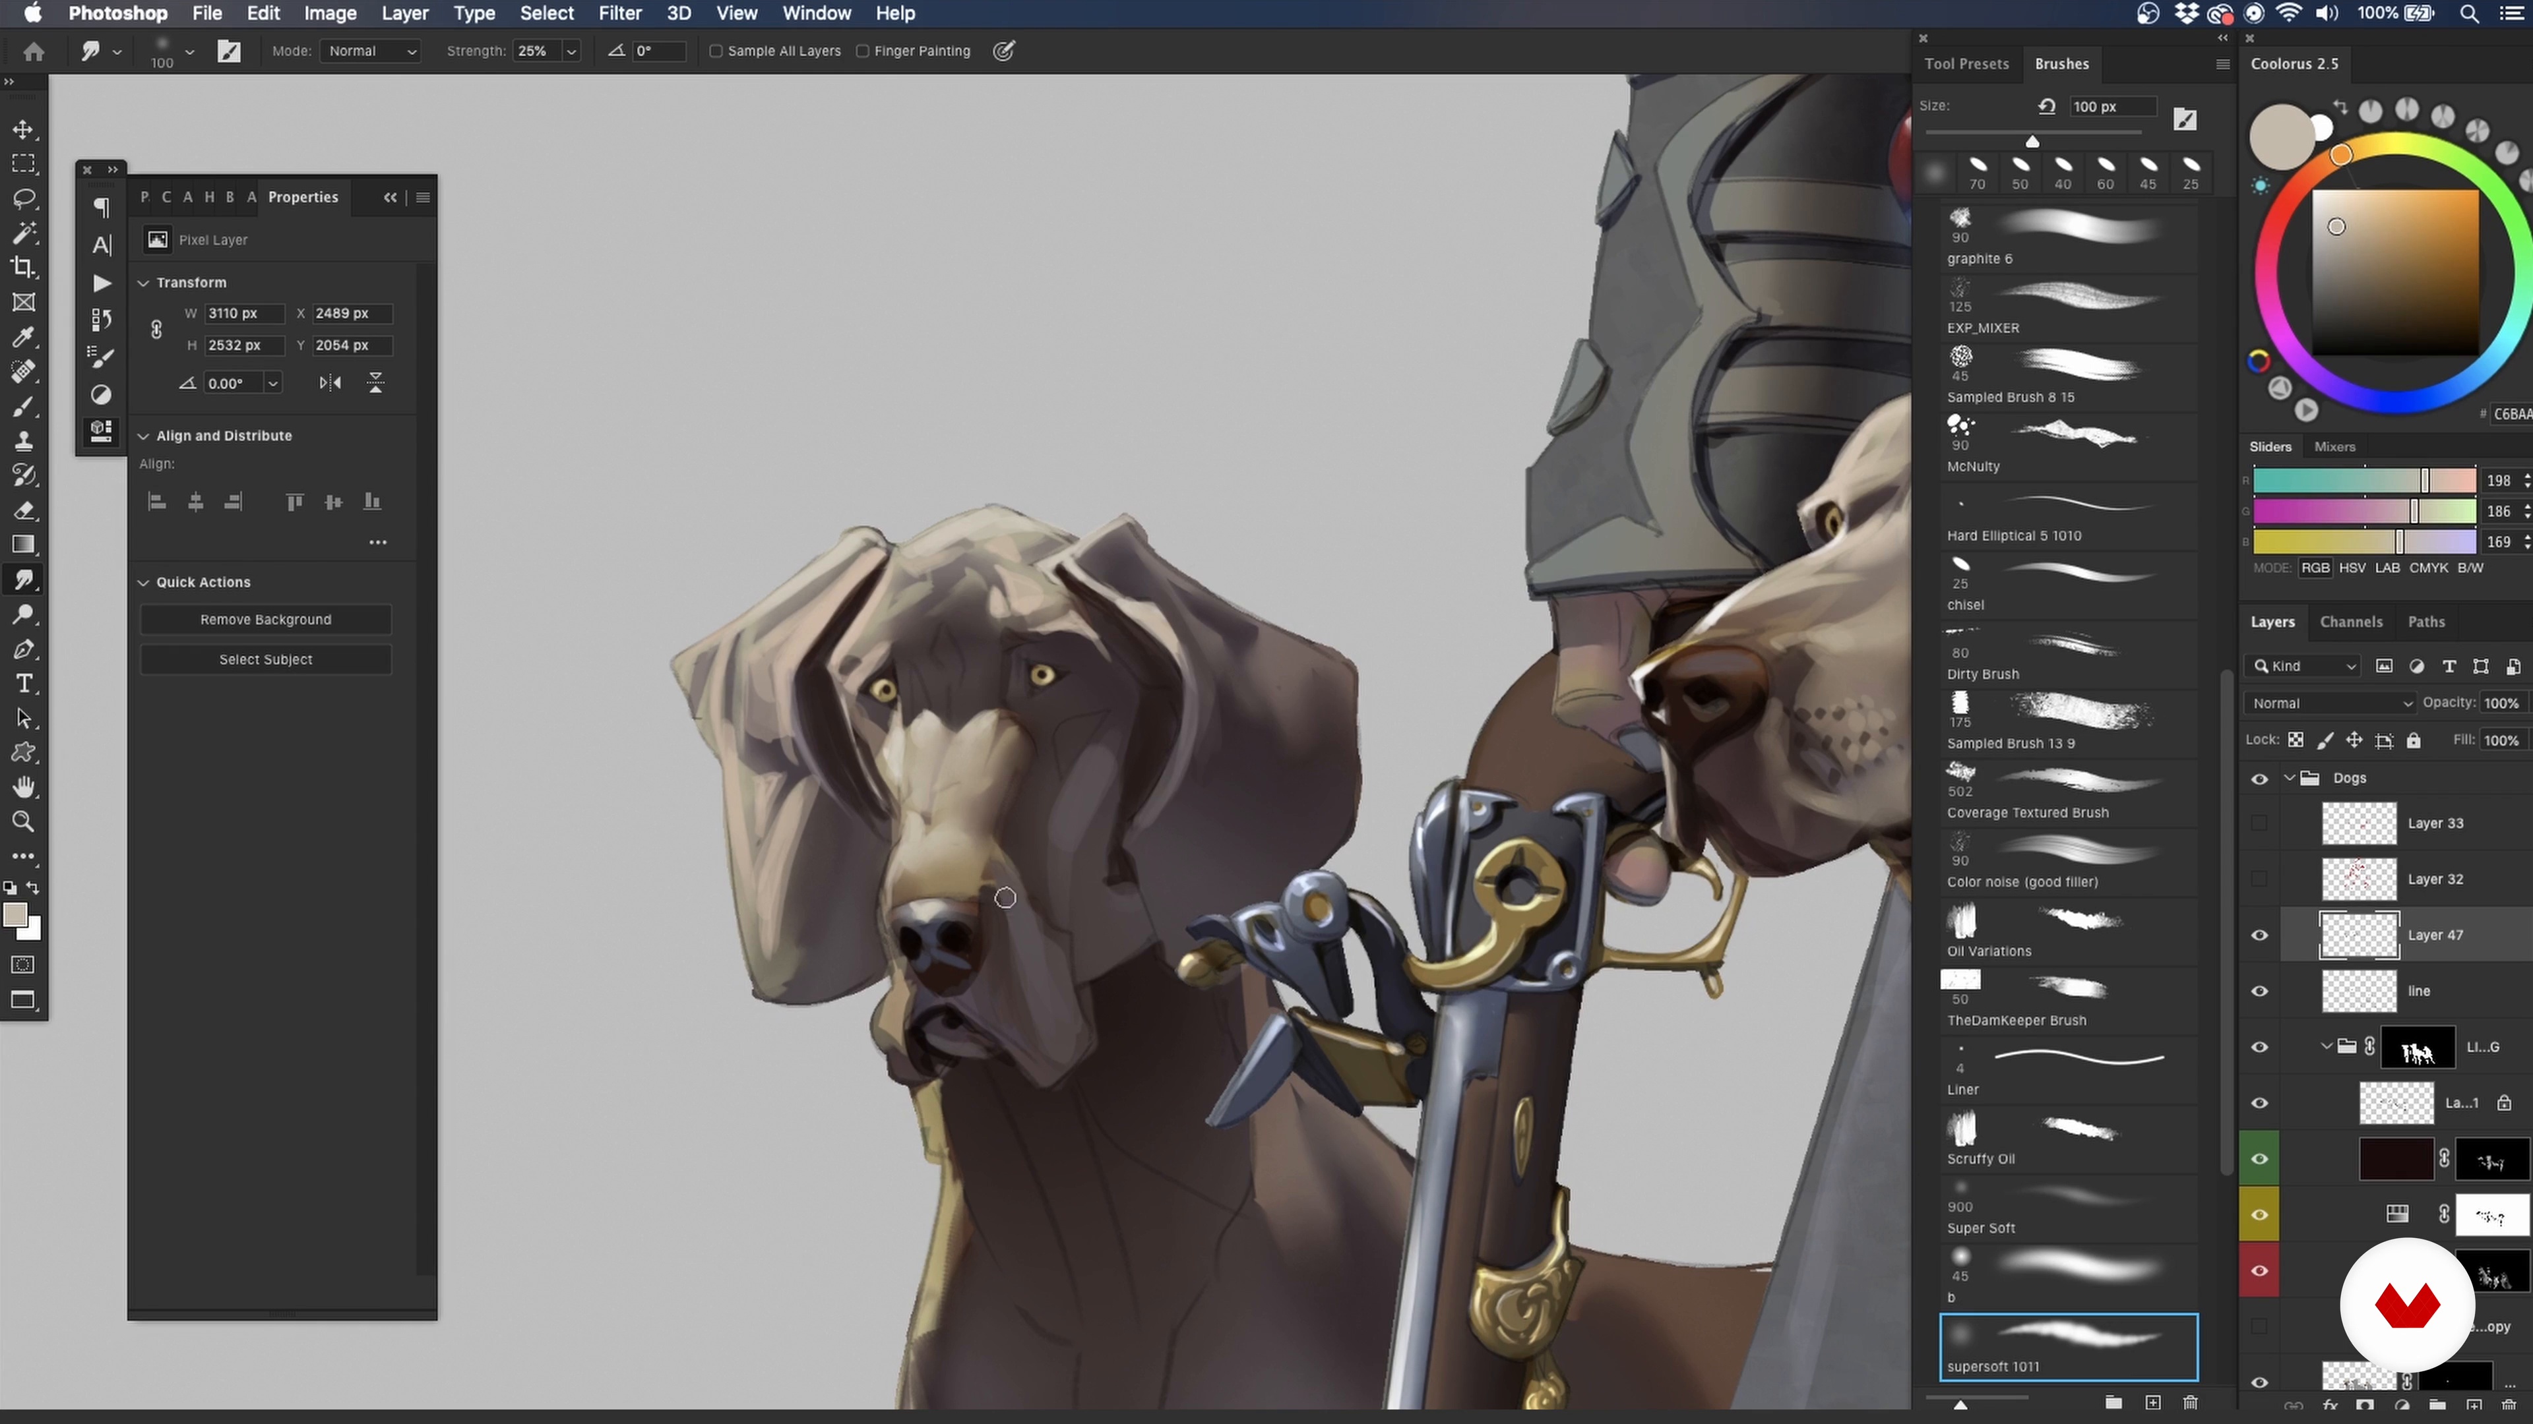Screen dimensions: 2533x1424
Task: Click the foreground color swatch in toolbar
Action: [x=15, y=915]
